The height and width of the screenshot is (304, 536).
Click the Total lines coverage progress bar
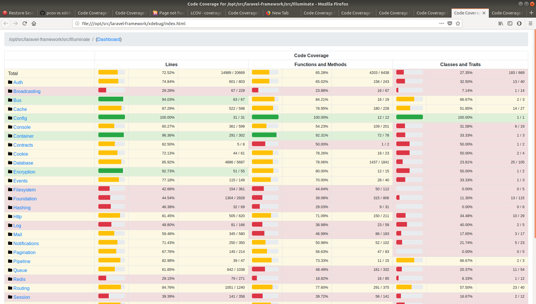pyautogui.click(x=112, y=72)
